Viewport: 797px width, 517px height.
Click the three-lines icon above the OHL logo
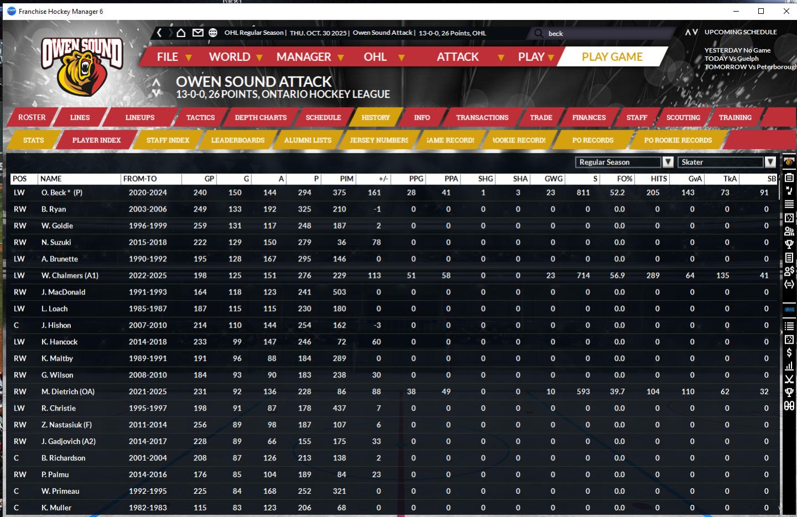(x=789, y=204)
